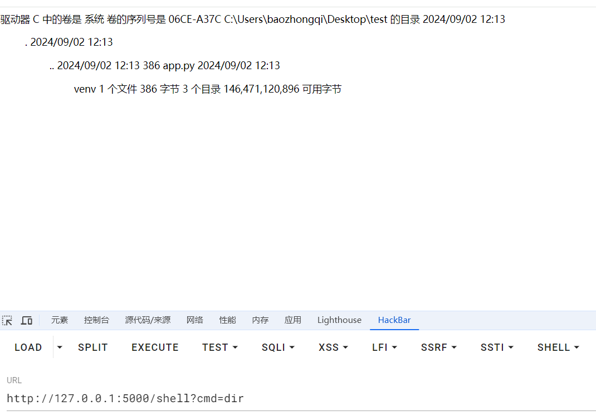This screenshot has height=420, width=596.
Task: Click the SPLIT button
Action: [93, 347]
